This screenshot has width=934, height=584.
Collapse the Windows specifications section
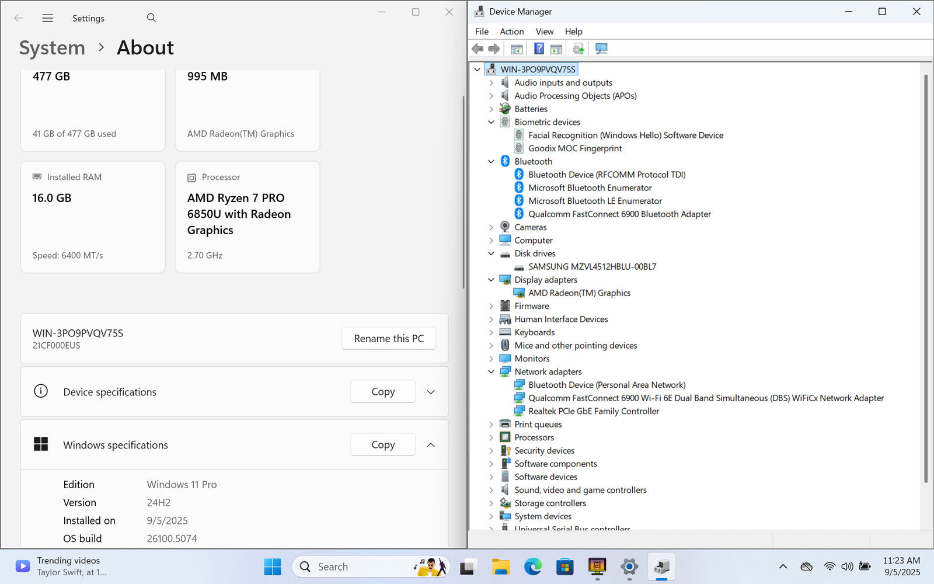click(431, 445)
